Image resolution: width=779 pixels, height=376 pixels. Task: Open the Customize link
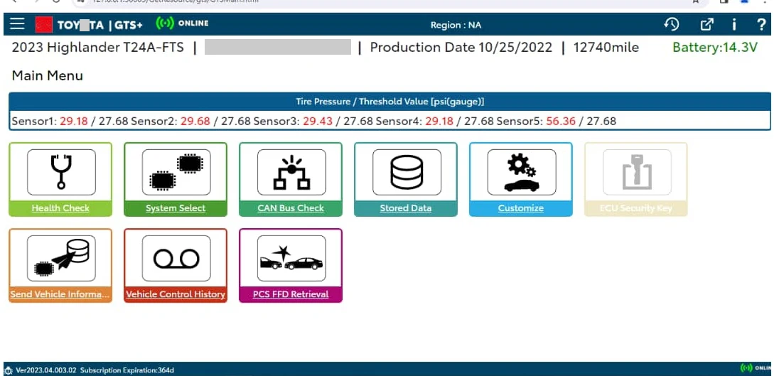coord(521,208)
